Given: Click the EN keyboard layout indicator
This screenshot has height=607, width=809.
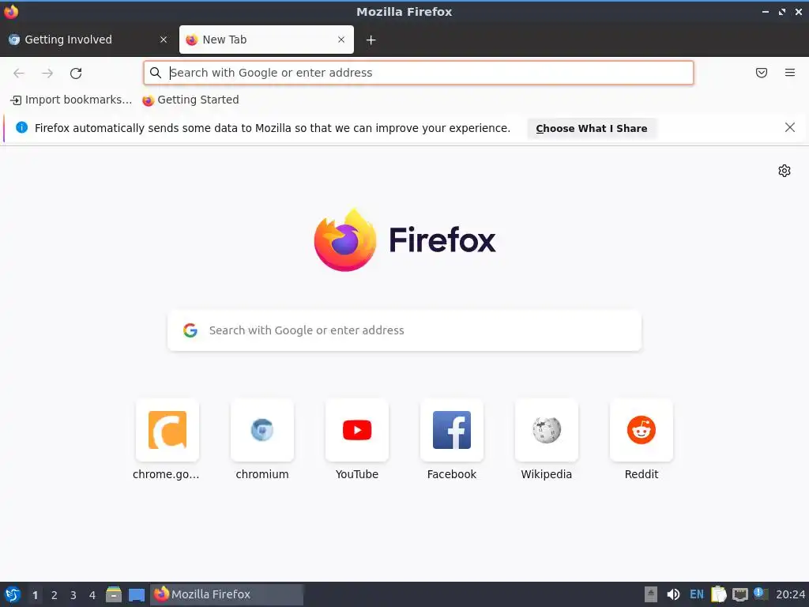Looking at the screenshot, I should (697, 594).
